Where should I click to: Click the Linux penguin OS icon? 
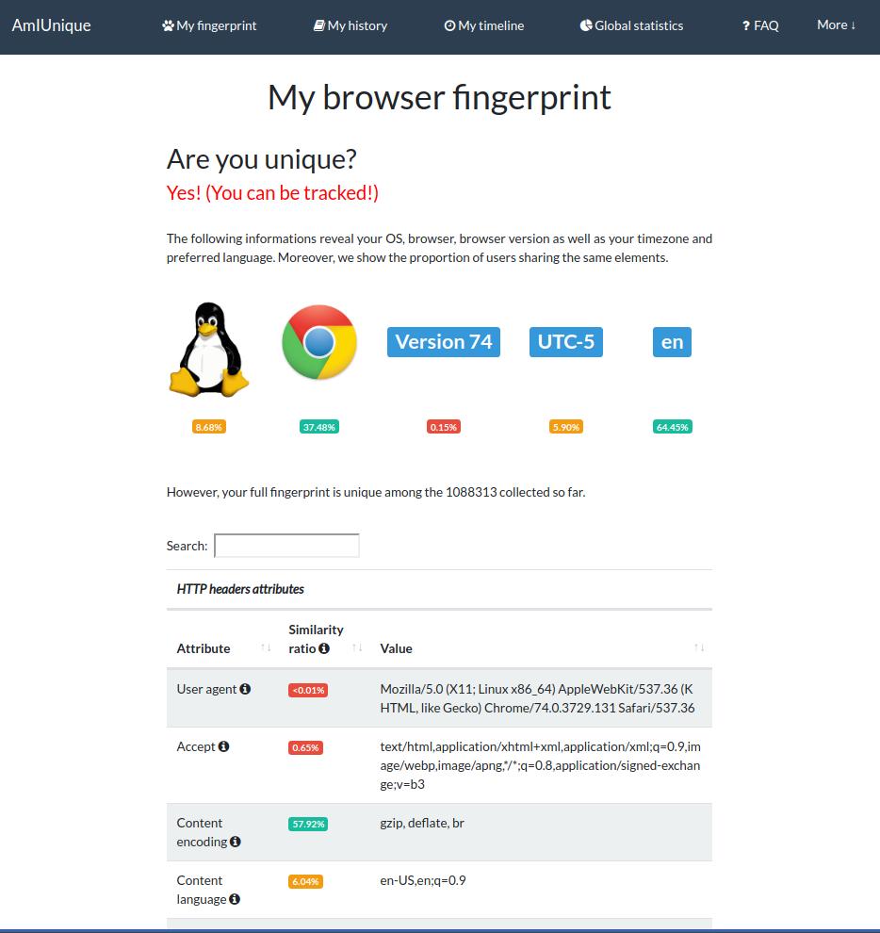209,350
